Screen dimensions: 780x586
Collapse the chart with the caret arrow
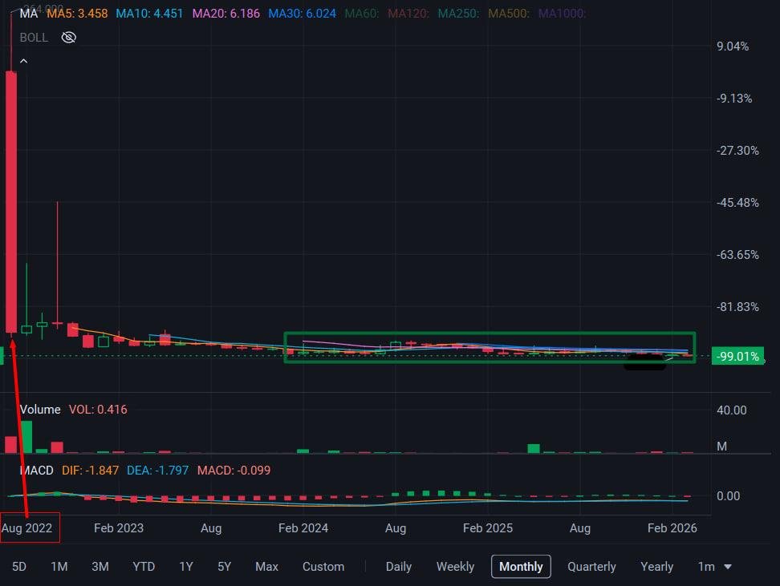23,59
